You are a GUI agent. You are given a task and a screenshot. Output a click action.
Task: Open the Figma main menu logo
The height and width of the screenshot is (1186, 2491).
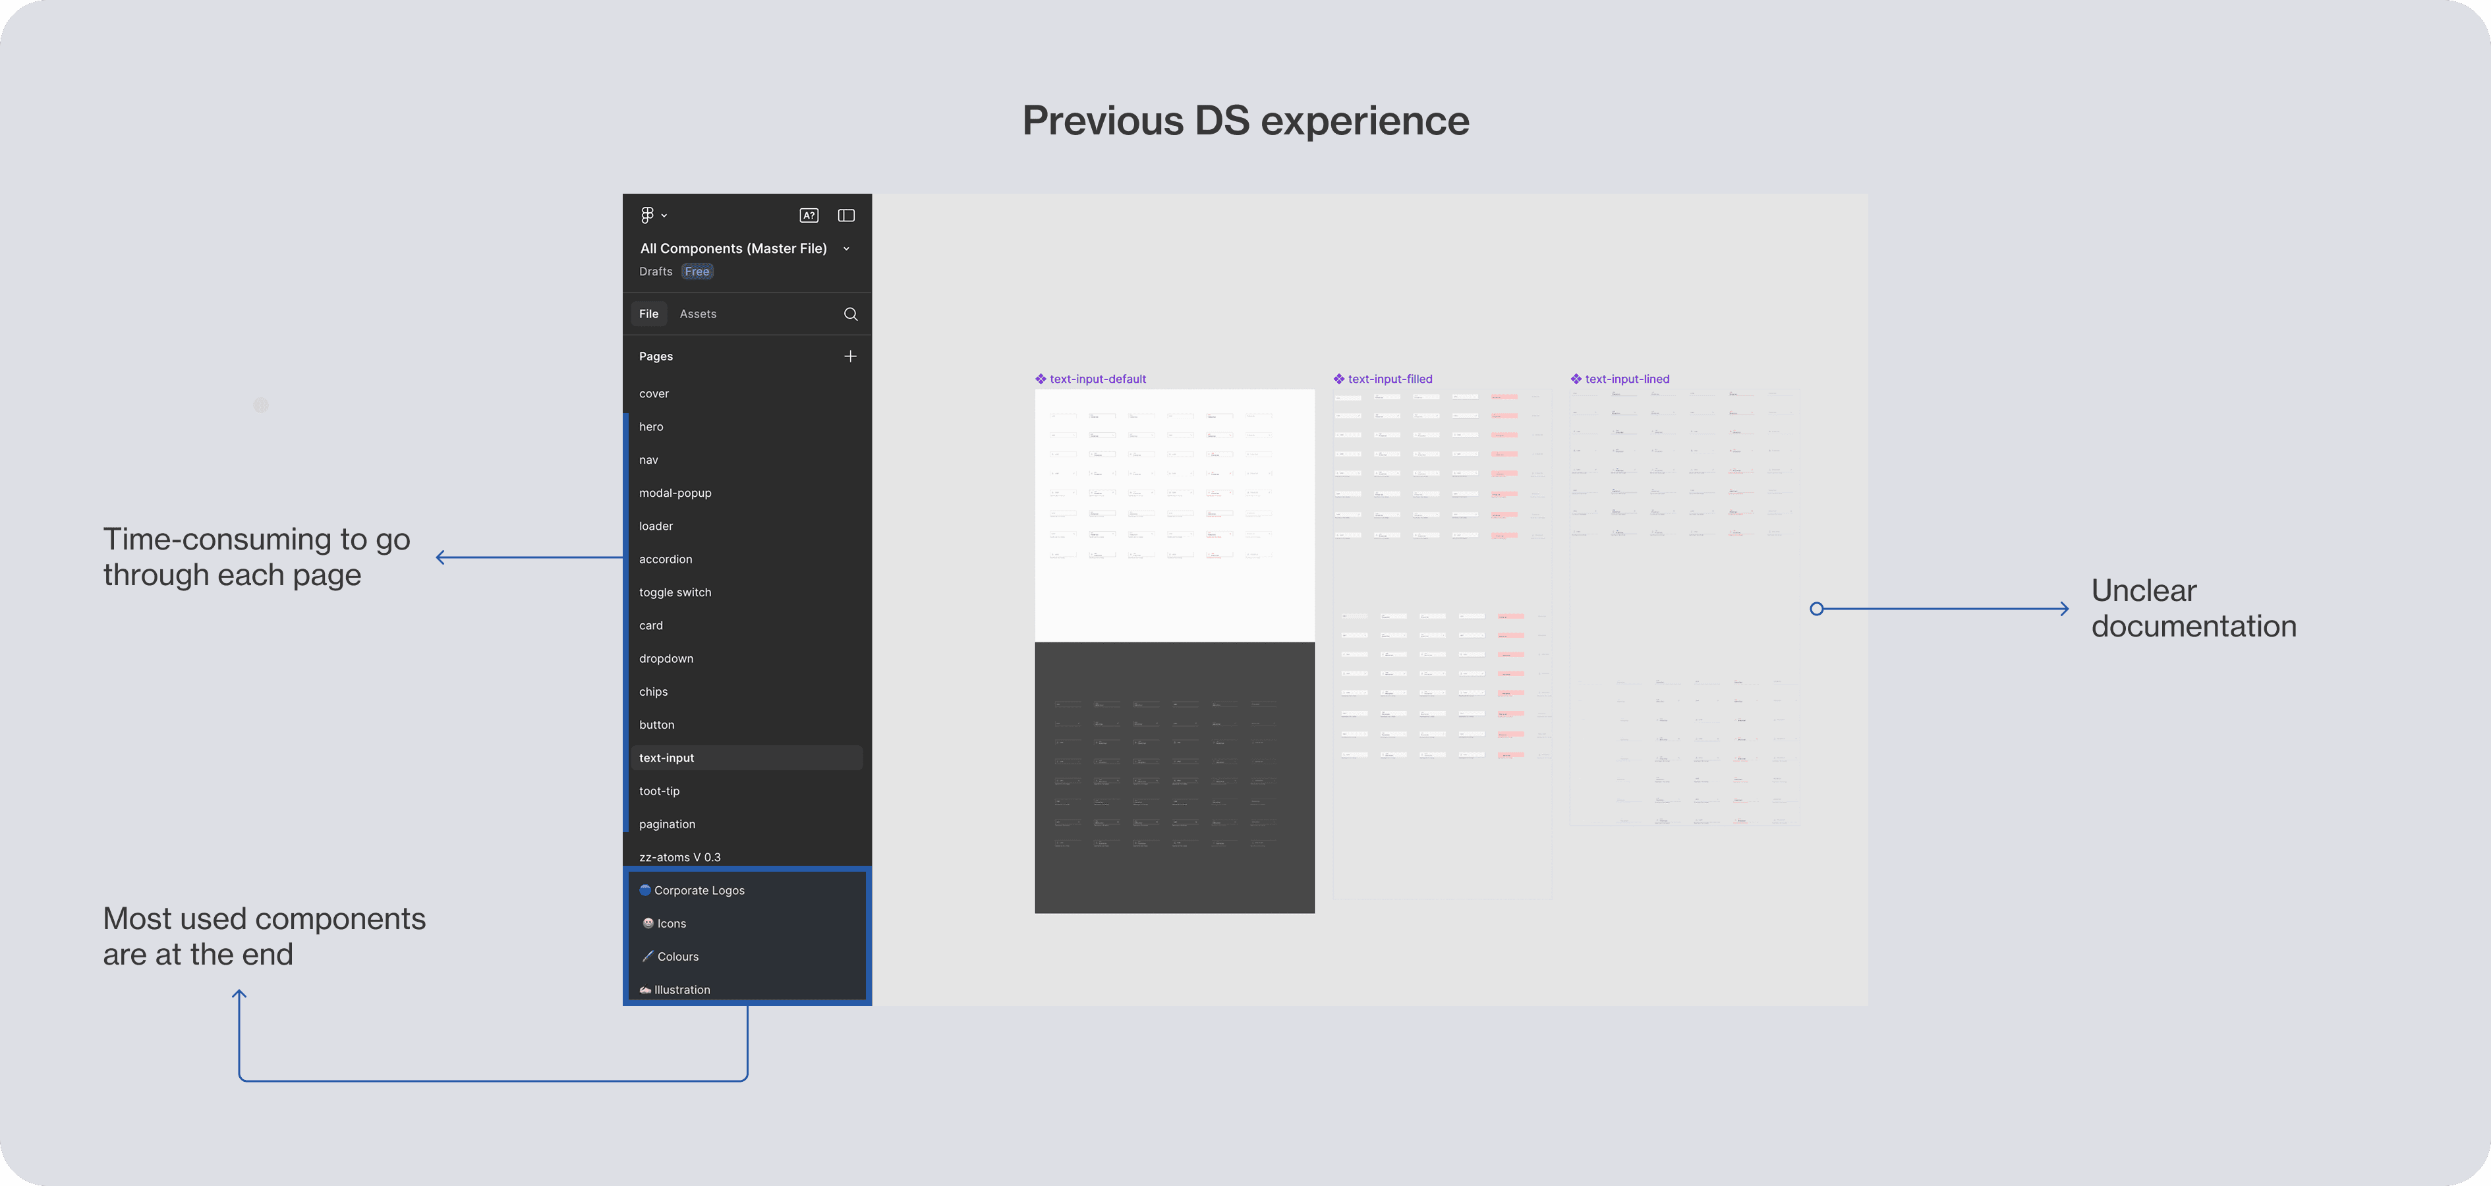coord(647,215)
